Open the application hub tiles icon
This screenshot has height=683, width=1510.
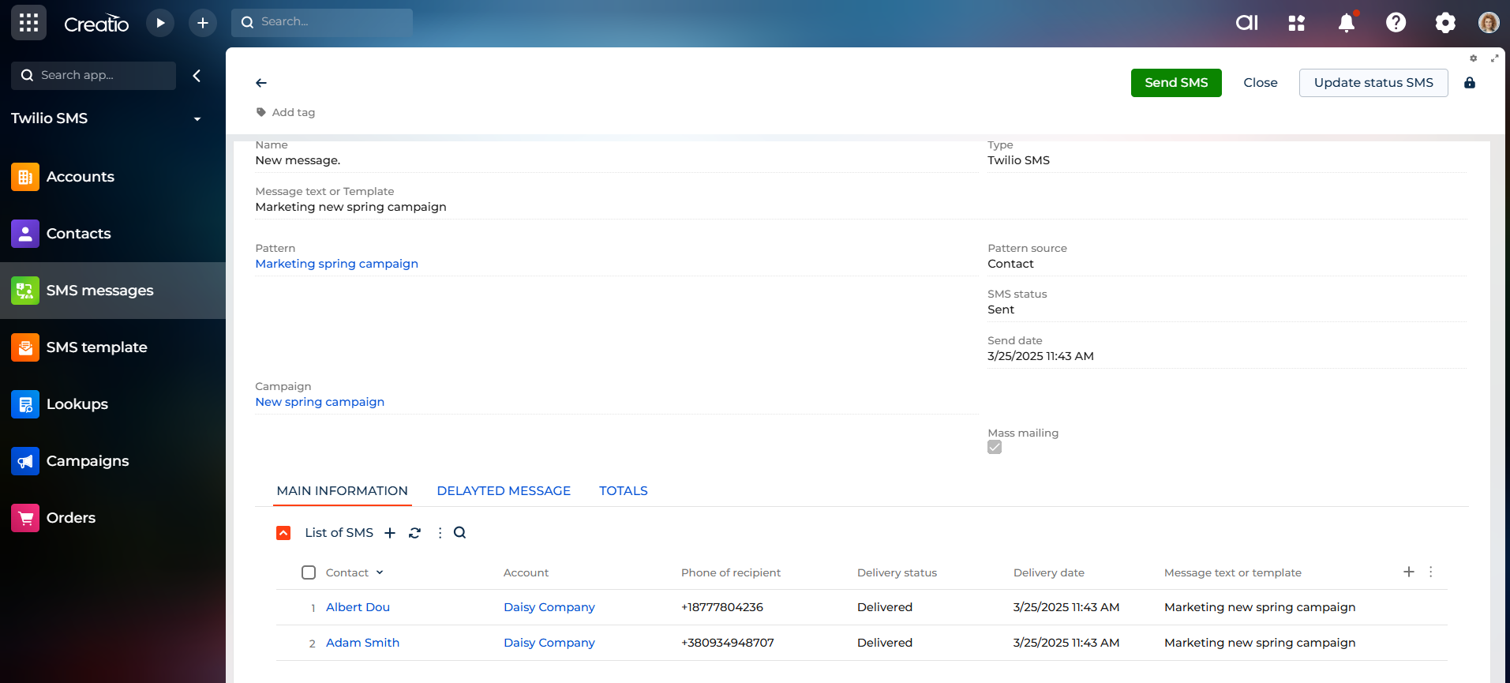pyautogui.click(x=1296, y=23)
